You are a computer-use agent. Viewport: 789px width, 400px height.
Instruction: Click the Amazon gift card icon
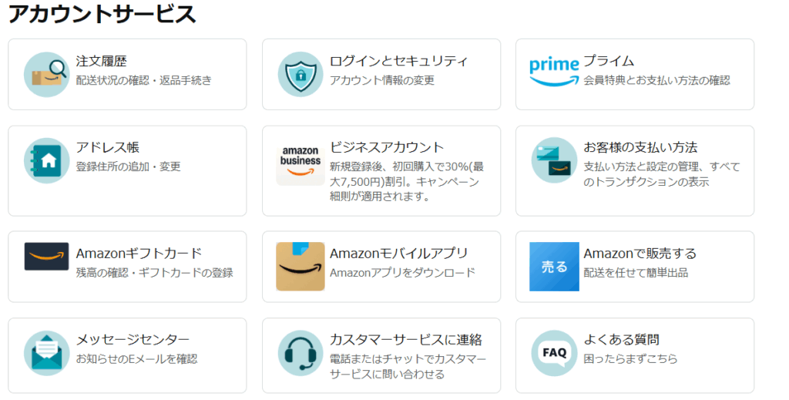47,257
